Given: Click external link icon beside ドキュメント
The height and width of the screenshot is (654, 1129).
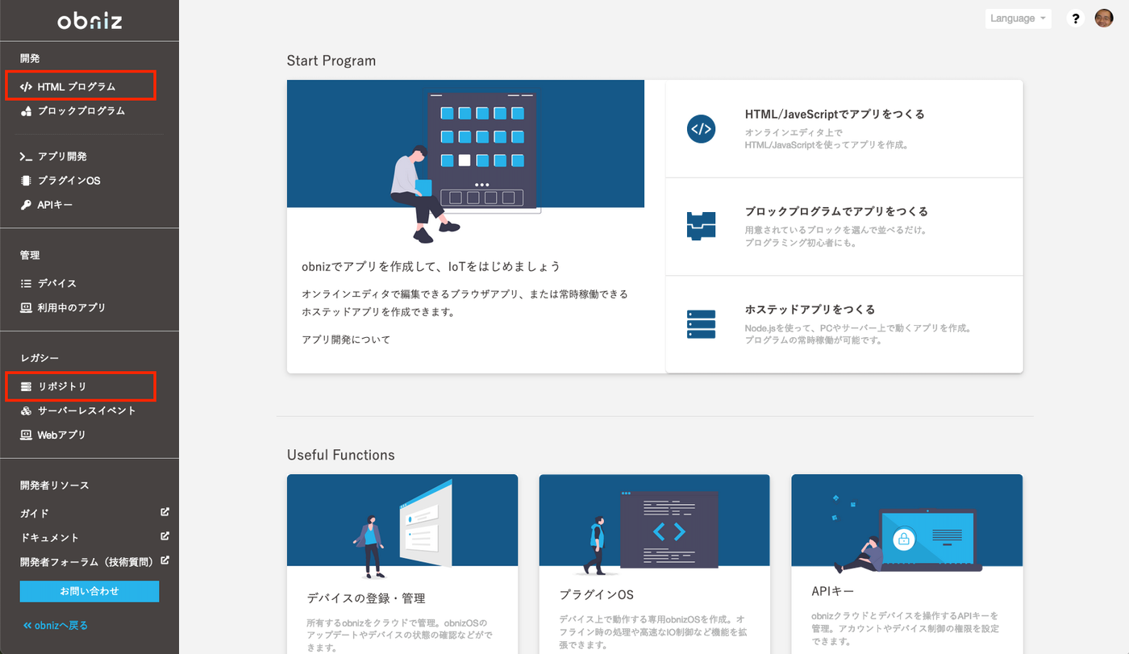Looking at the screenshot, I should [x=165, y=536].
